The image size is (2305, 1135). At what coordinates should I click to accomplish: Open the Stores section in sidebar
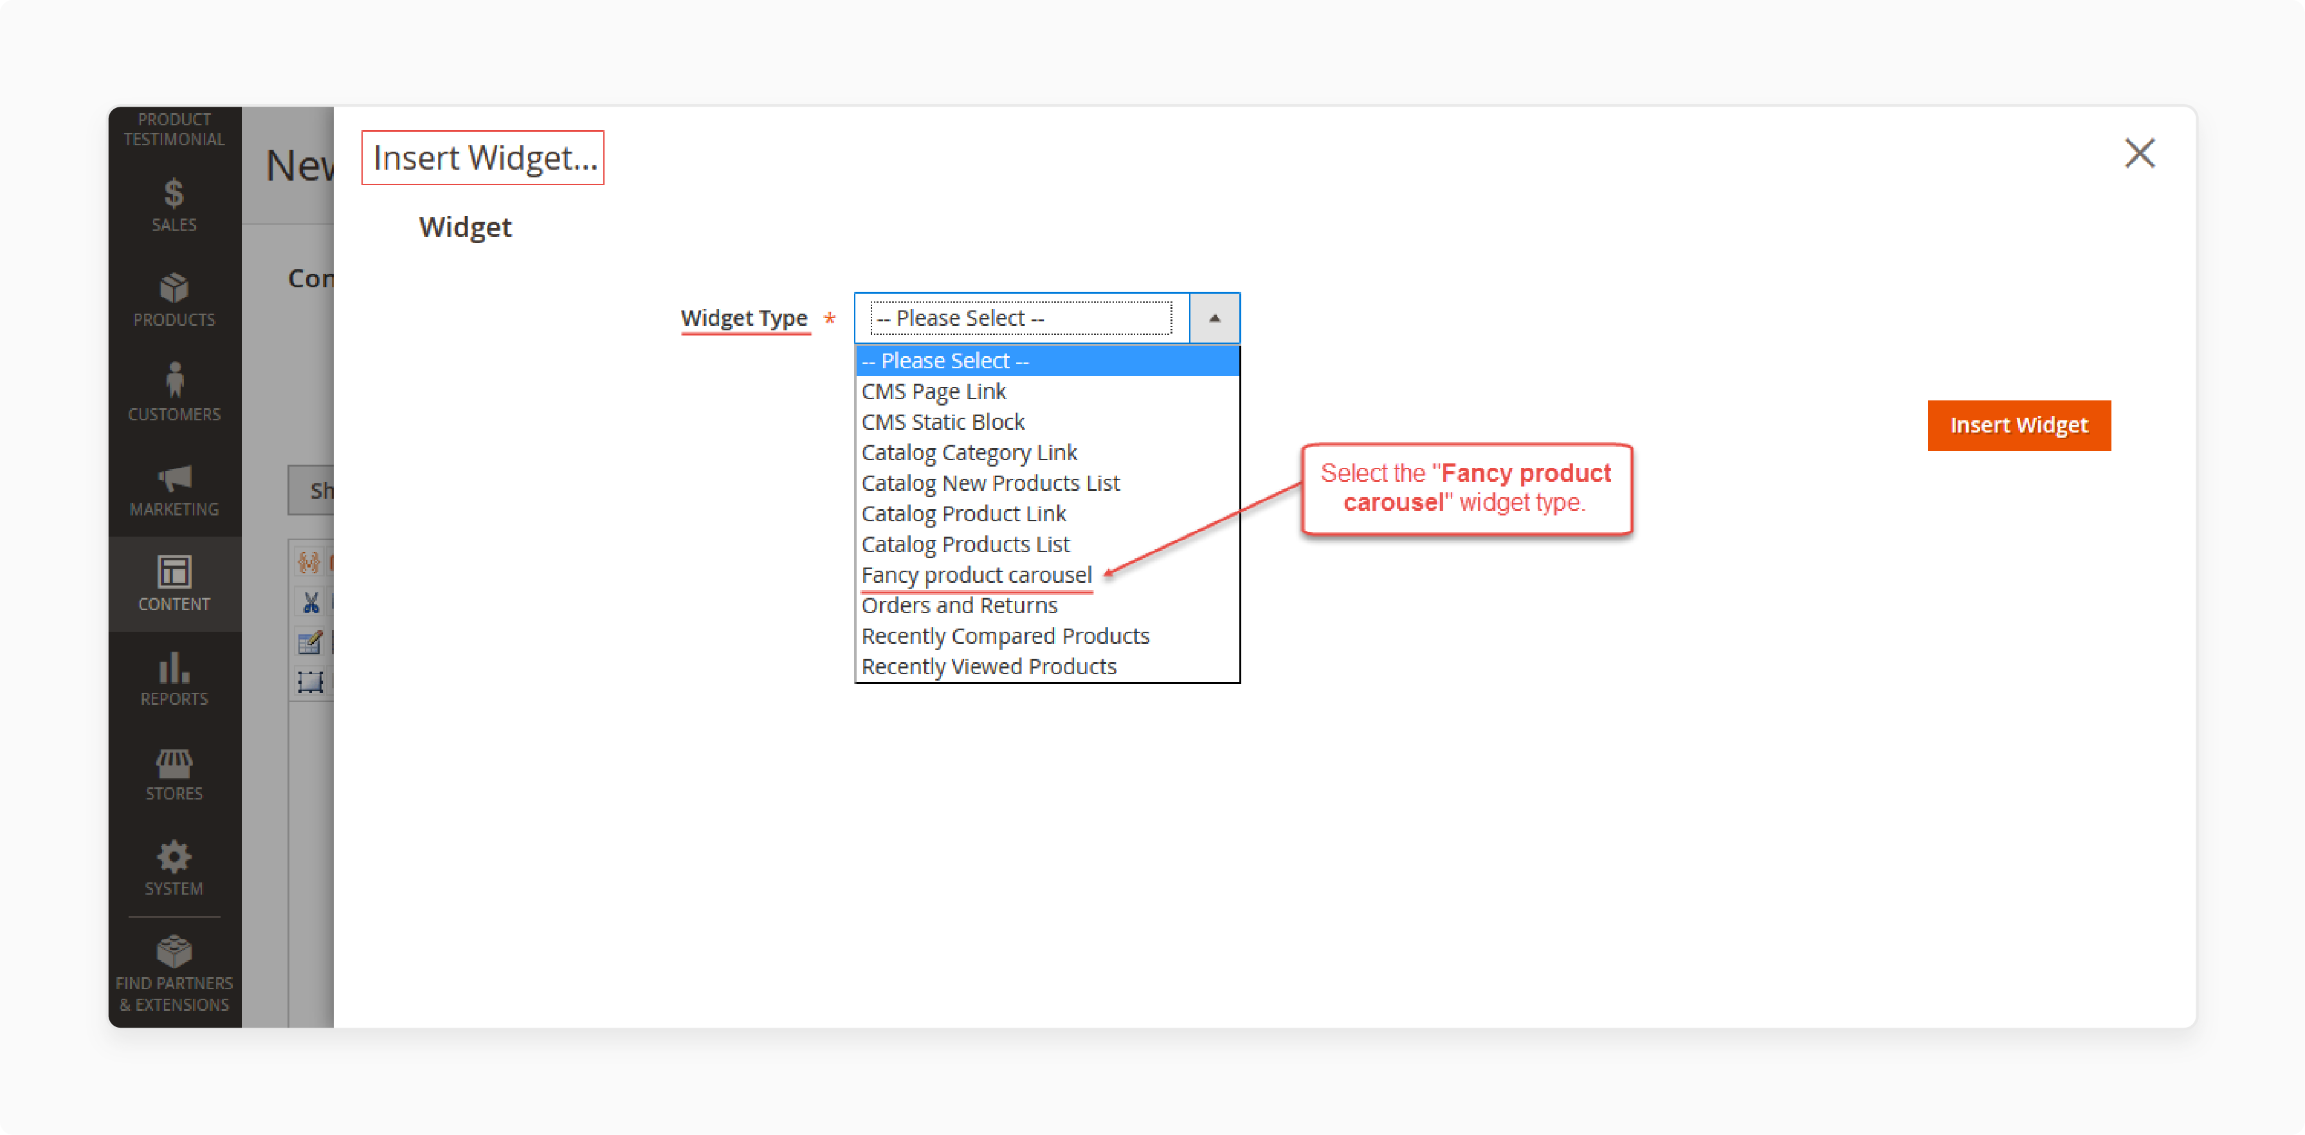click(174, 774)
